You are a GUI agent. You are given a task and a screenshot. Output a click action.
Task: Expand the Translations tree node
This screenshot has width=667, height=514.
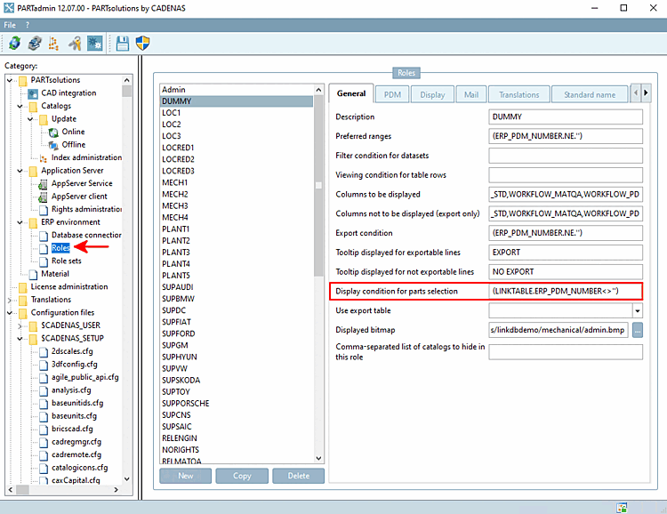click(x=10, y=300)
